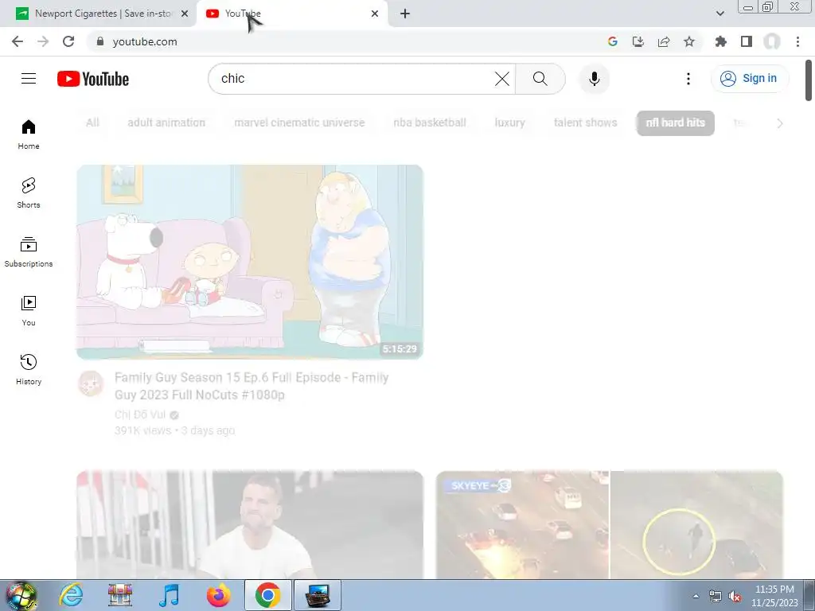Open the Family Guy uploader's channel name
Viewport: 815px width, 611px height.
[140, 414]
